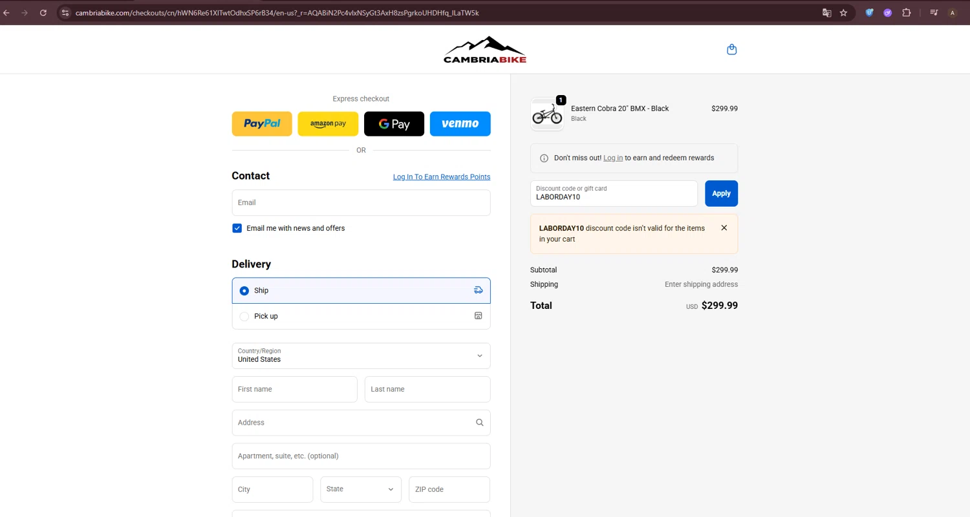Screen dimensions: 970x517
Task: Open the browser extensions puzzle icon
Action: [x=906, y=12]
